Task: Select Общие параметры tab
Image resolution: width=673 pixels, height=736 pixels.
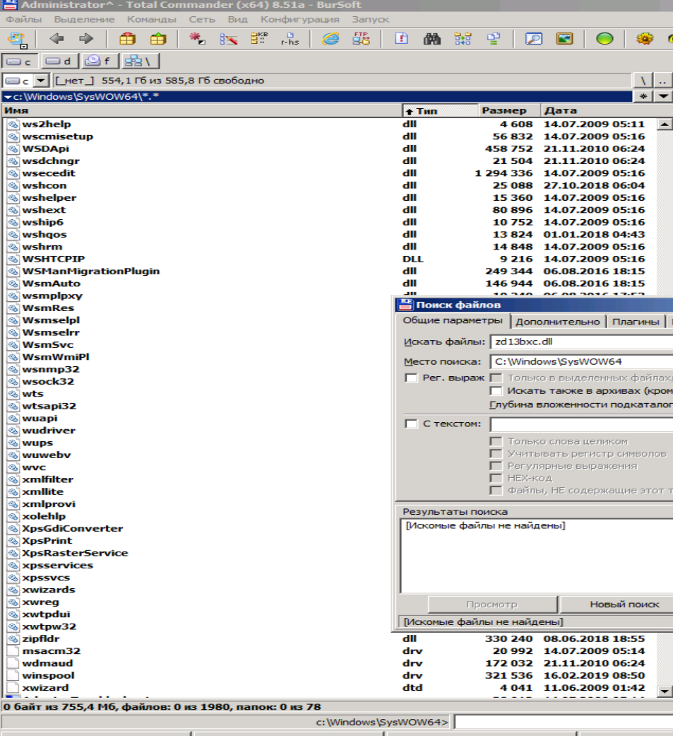Action: [452, 320]
